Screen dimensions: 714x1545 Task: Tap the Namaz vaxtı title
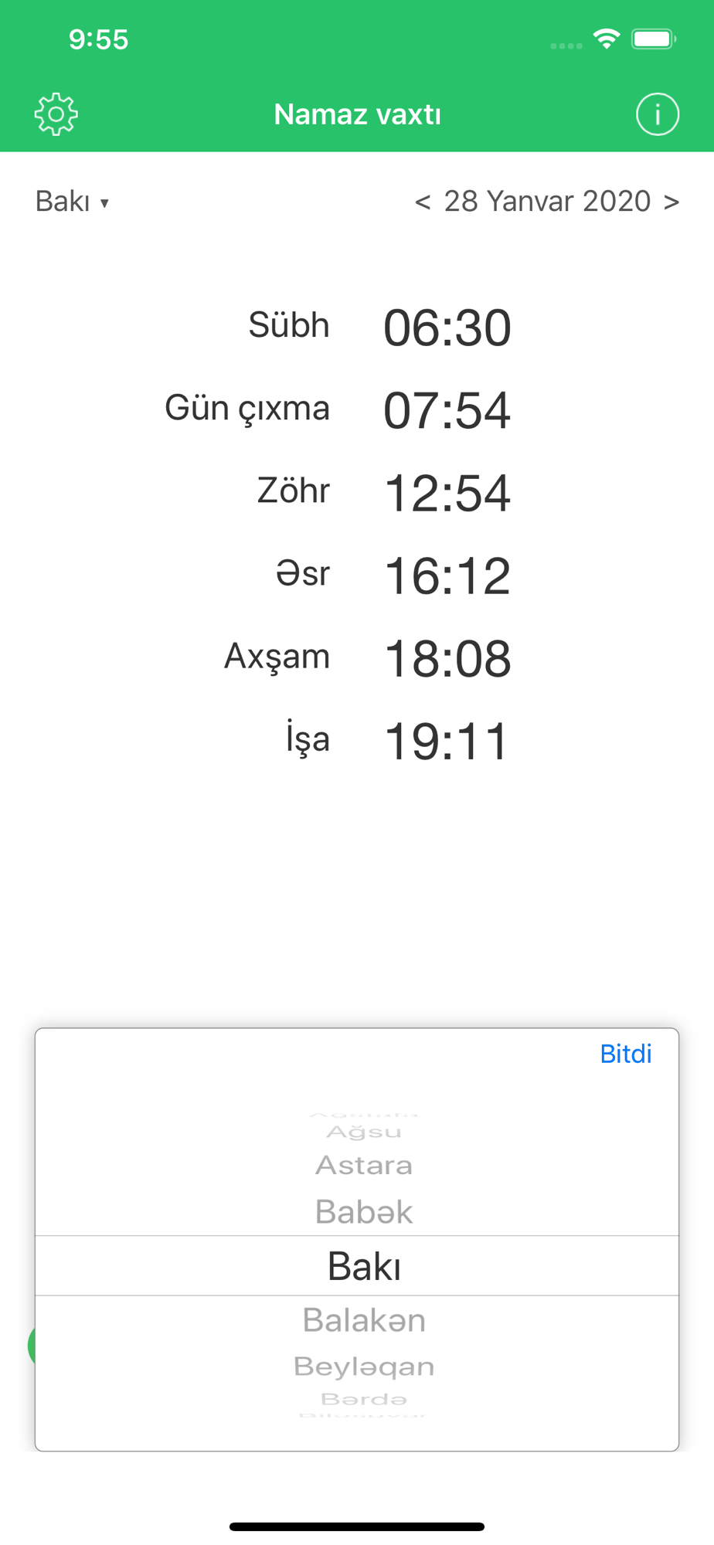pos(357,114)
